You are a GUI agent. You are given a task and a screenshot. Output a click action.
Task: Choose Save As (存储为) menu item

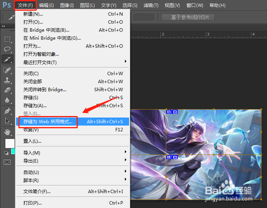pyautogui.click(x=72, y=106)
